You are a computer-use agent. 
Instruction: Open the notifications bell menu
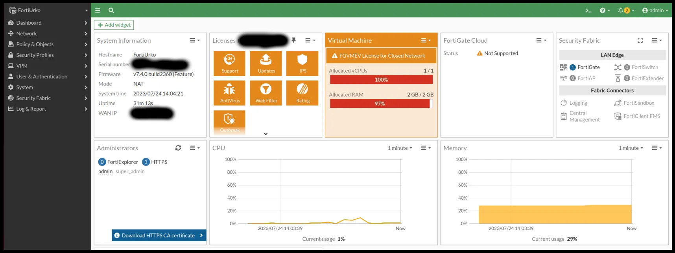click(x=626, y=11)
